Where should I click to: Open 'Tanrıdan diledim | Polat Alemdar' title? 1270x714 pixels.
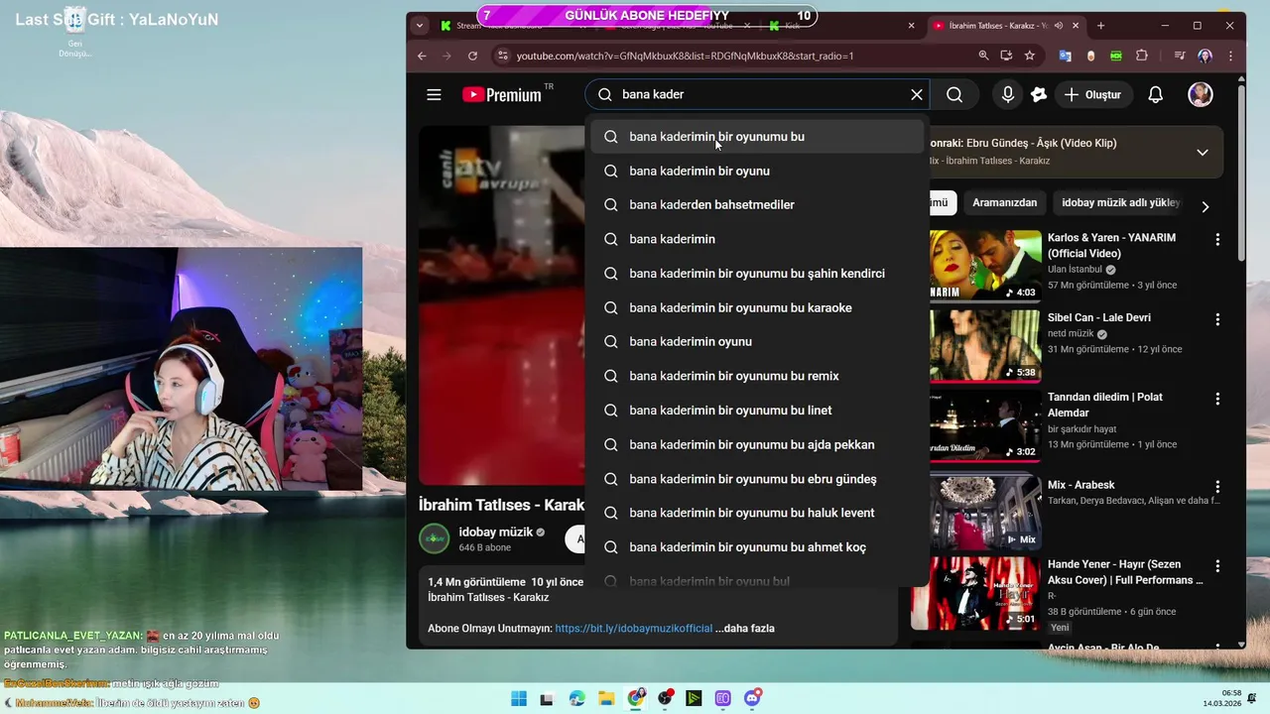[1105, 405]
